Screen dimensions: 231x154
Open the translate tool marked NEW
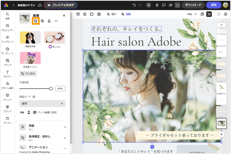(126, 14)
